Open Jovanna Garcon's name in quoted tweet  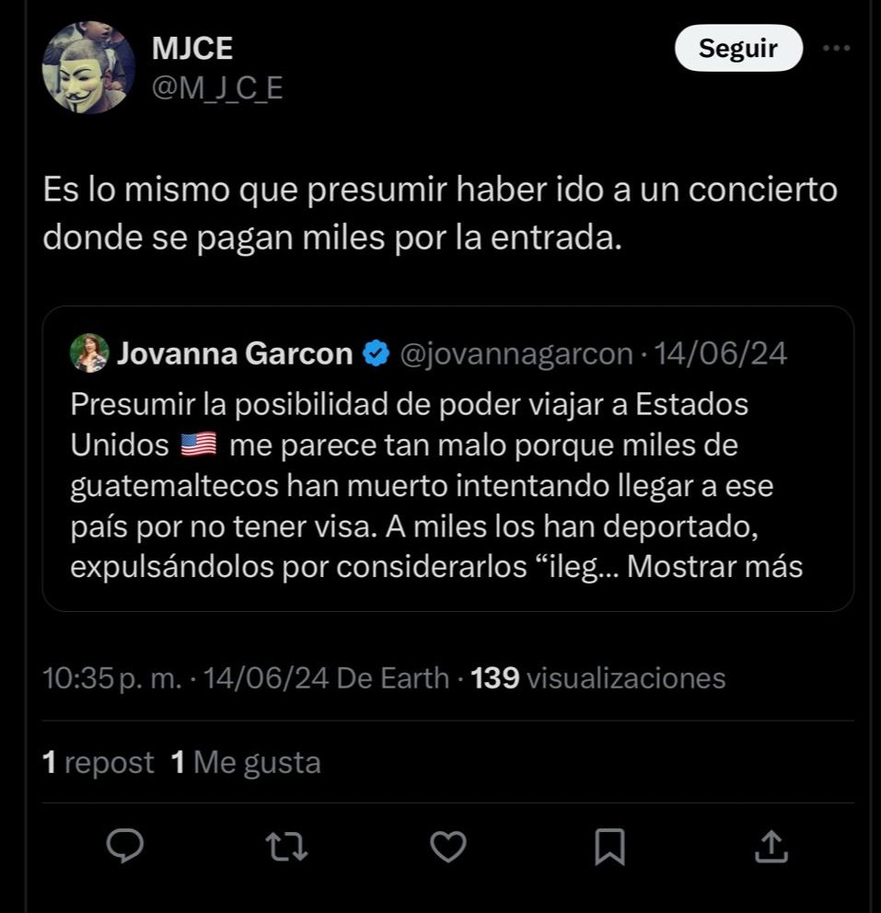[x=234, y=354]
